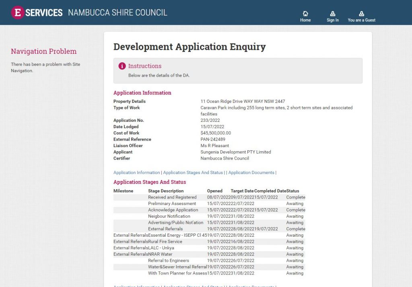Click Awaiting status for NRAR Water
The width and height of the screenshot is (412, 287).
(x=295, y=254)
